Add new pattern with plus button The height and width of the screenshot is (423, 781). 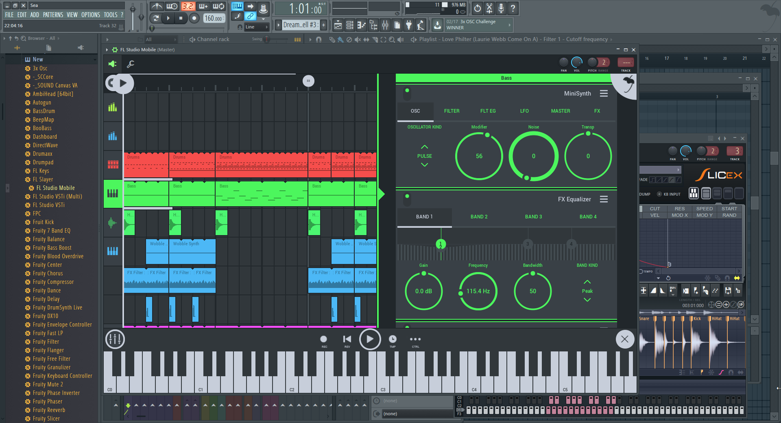point(324,25)
